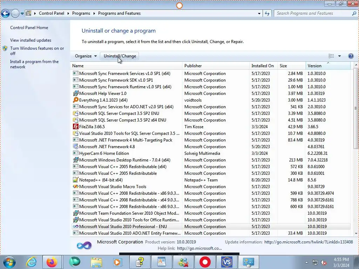
Task: Open the recent pages dropdown near back button
Action: pyautogui.click(x=22, y=14)
